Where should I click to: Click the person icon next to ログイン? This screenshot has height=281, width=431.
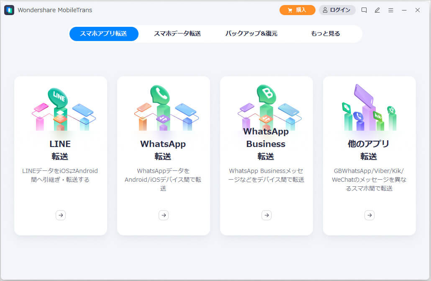324,10
